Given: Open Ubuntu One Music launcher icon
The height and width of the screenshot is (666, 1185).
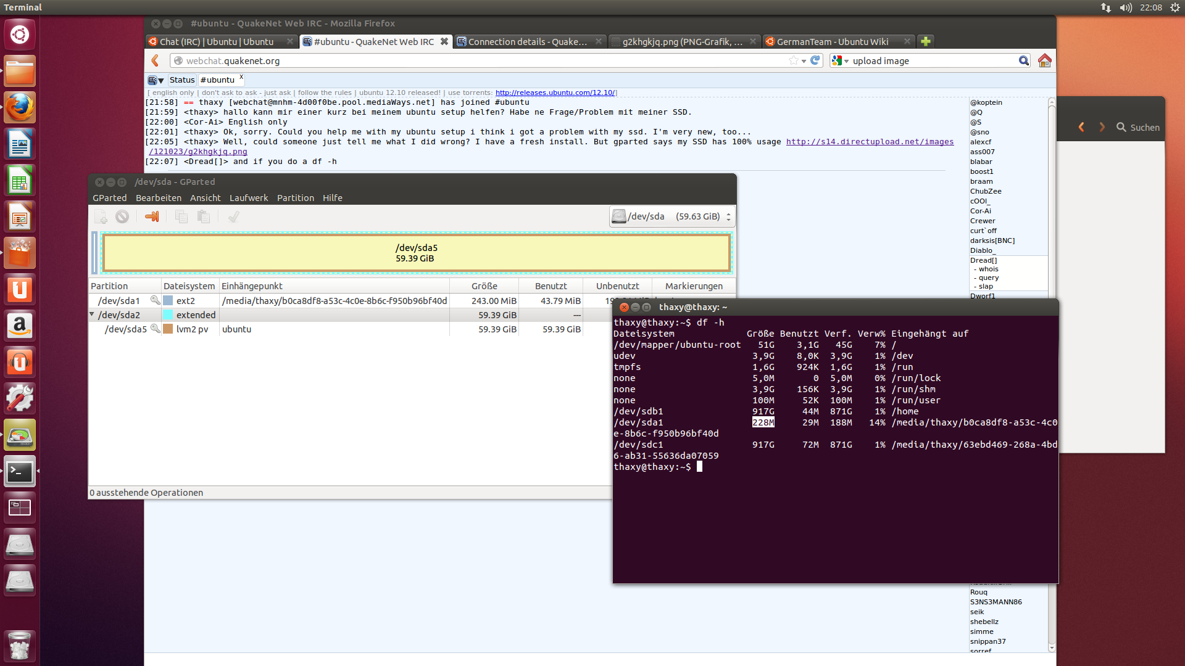Looking at the screenshot, I should pyautogui.click(x=20, y=362).
